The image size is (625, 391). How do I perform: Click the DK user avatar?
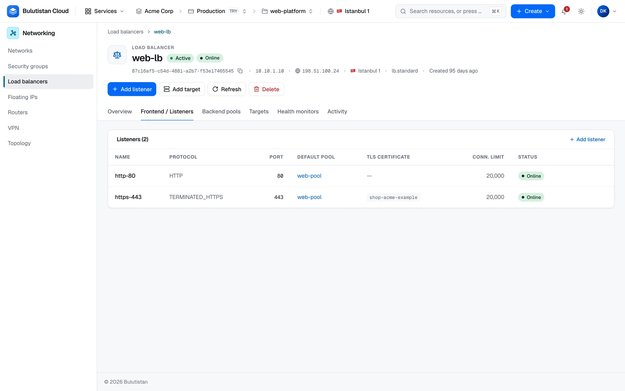pyautogui.click(x=603, y=11)
